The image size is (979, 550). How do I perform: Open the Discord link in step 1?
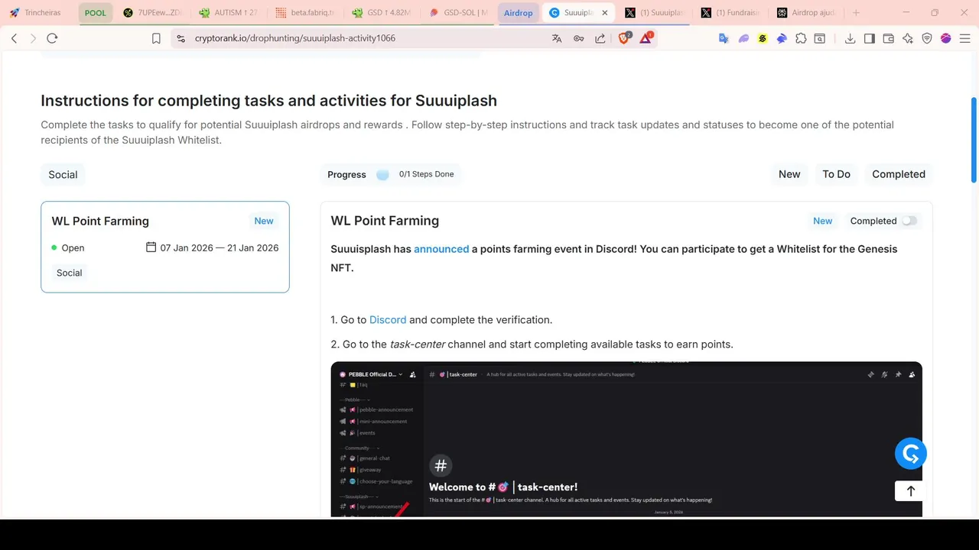tap(388, 319)
